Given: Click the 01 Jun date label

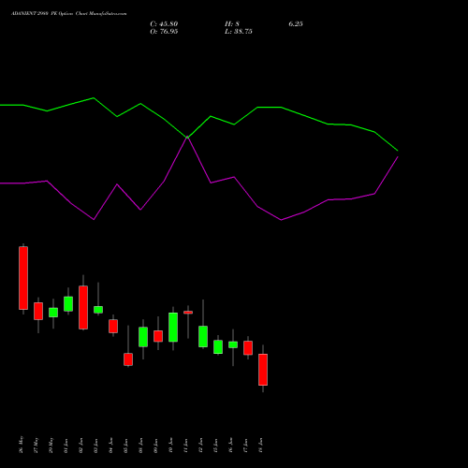Looking at the screenshot, I should (66, 446).
